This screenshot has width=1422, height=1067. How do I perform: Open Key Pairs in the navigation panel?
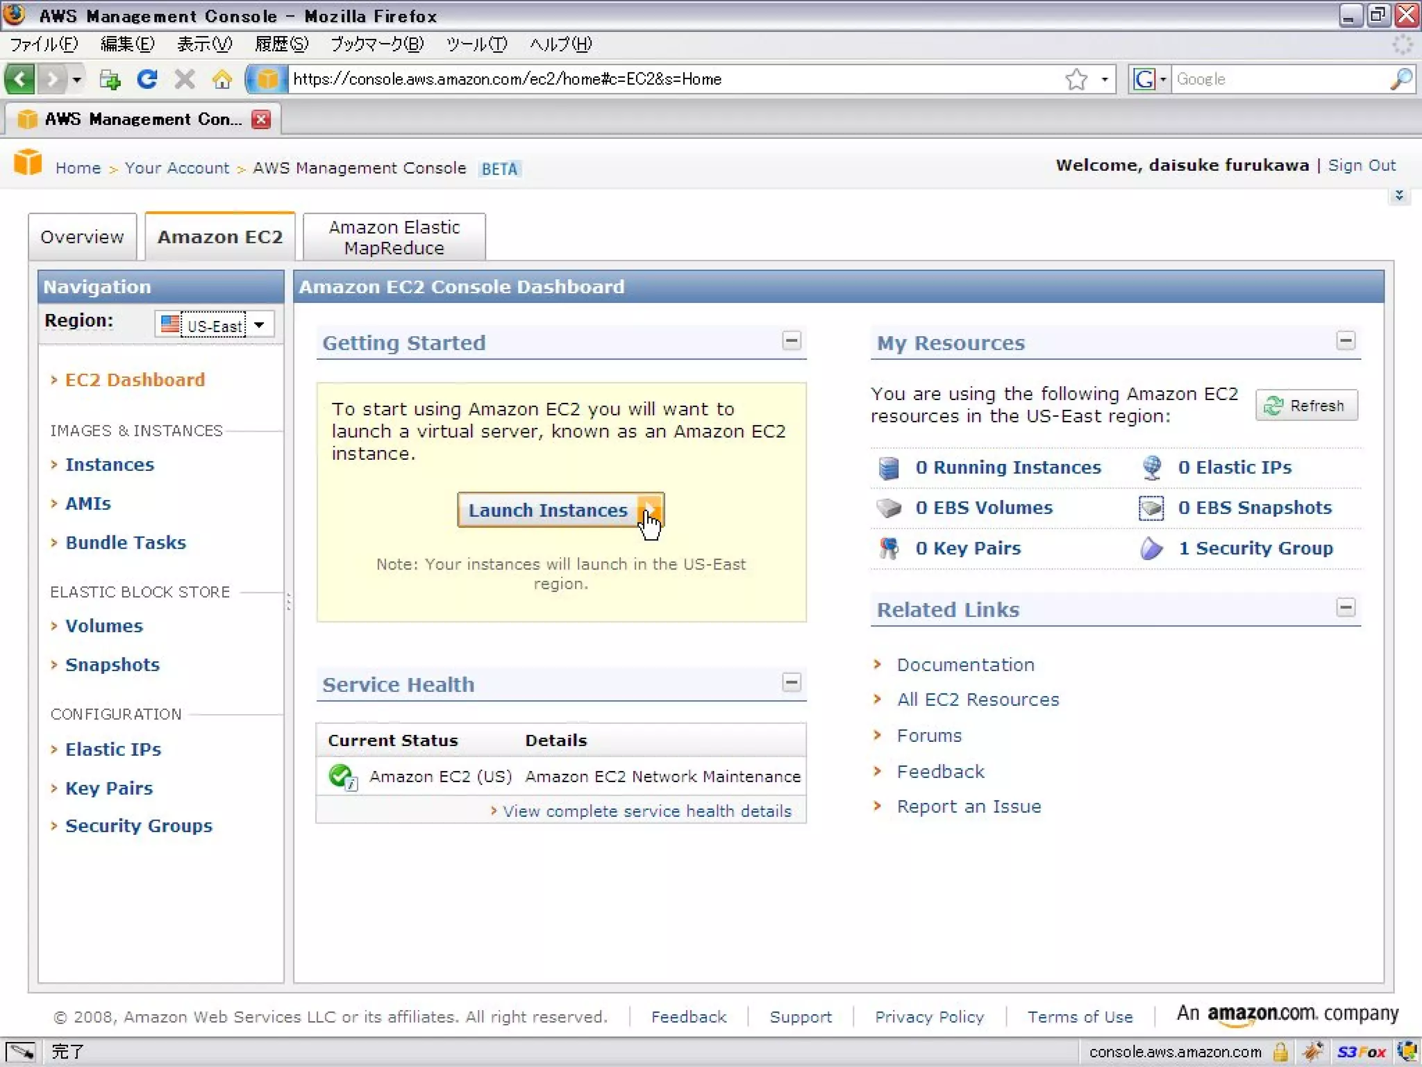click(x=109, y=788)
